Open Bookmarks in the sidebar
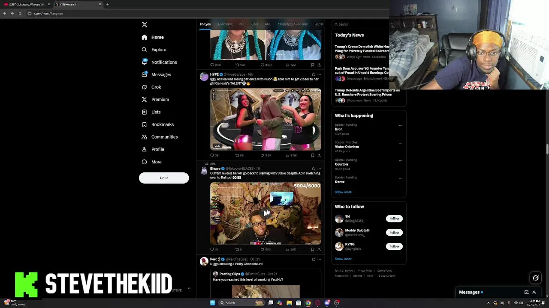 click(158, 124)
